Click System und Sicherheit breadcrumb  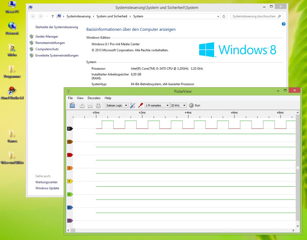(x=112, y=16)
